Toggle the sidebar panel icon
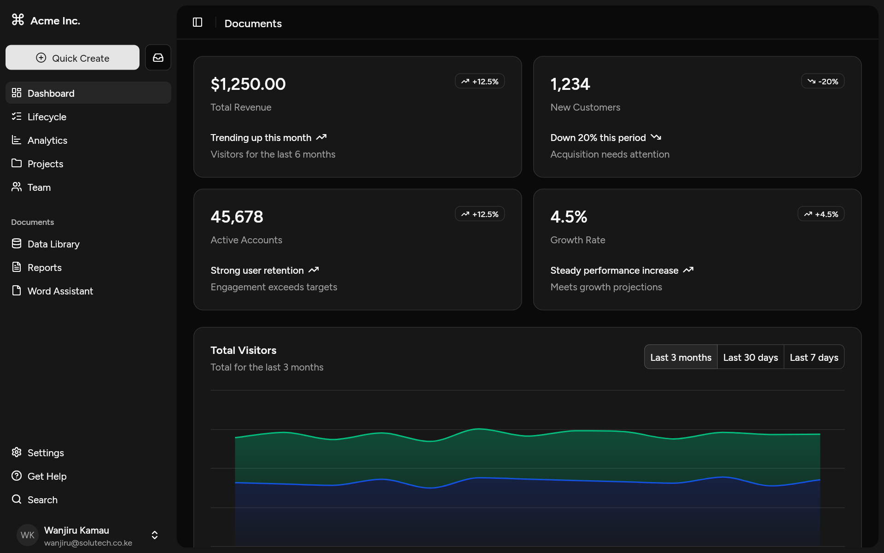Image resolution: width=884 pixels, height=553 pixels. point(198,22)
